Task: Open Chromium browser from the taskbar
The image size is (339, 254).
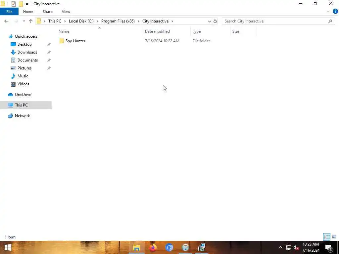Action: pos(169,247)
